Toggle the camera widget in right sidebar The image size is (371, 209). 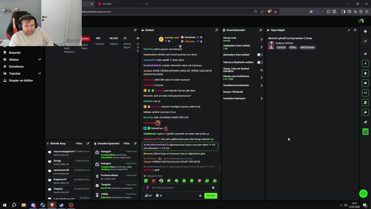pyautogui.click(x=365, y=102)
